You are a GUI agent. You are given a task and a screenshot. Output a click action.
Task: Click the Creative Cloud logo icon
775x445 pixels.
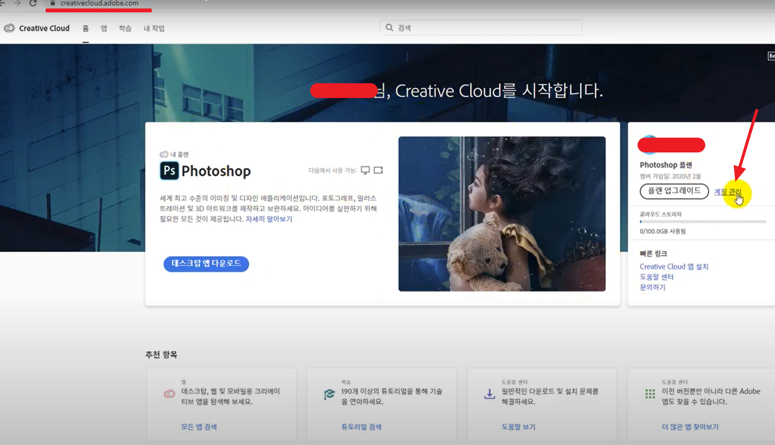coord(9,28)
